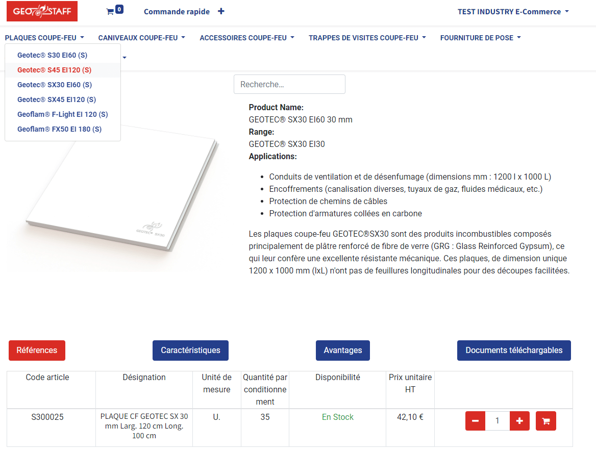596x451 pixels.
Task: Open Documents téléchargables
Action: tap(514, 350)
